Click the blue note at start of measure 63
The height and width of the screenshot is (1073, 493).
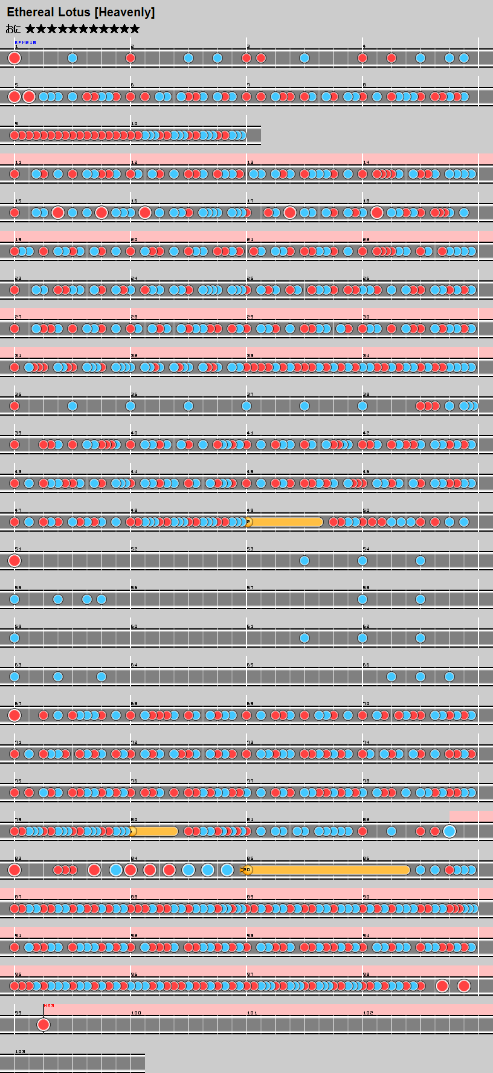point(14,677)
